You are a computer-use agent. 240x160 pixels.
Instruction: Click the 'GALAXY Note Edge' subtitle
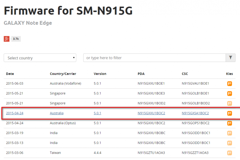tap(28, 23)
